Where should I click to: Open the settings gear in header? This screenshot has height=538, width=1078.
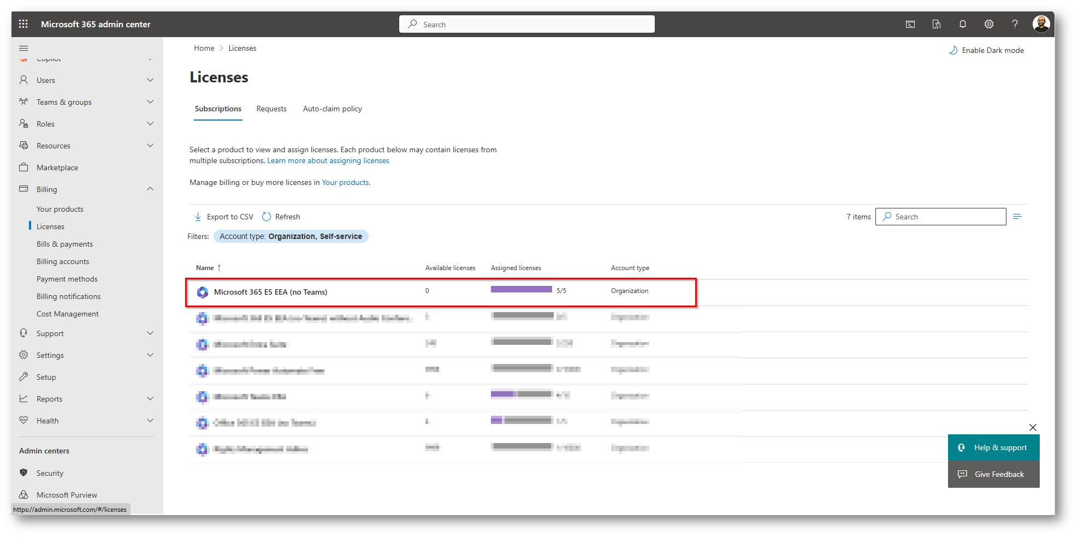(x=988, y=24)
